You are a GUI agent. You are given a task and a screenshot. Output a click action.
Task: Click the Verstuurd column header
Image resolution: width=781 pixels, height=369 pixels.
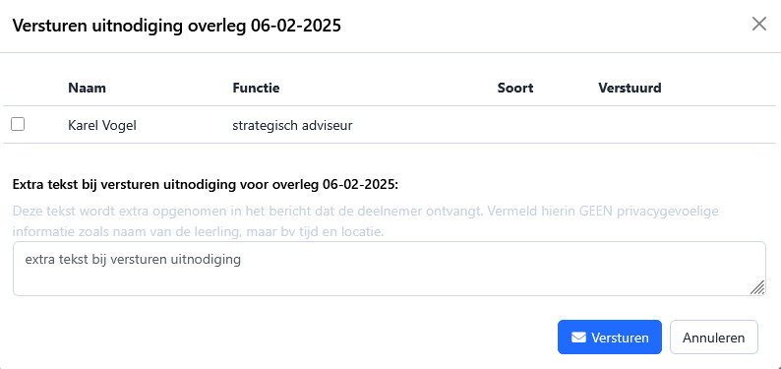(x=631, y=89)
